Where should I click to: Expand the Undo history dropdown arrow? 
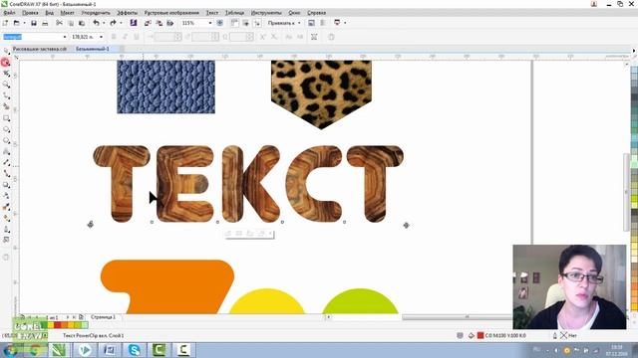[104, 23]
